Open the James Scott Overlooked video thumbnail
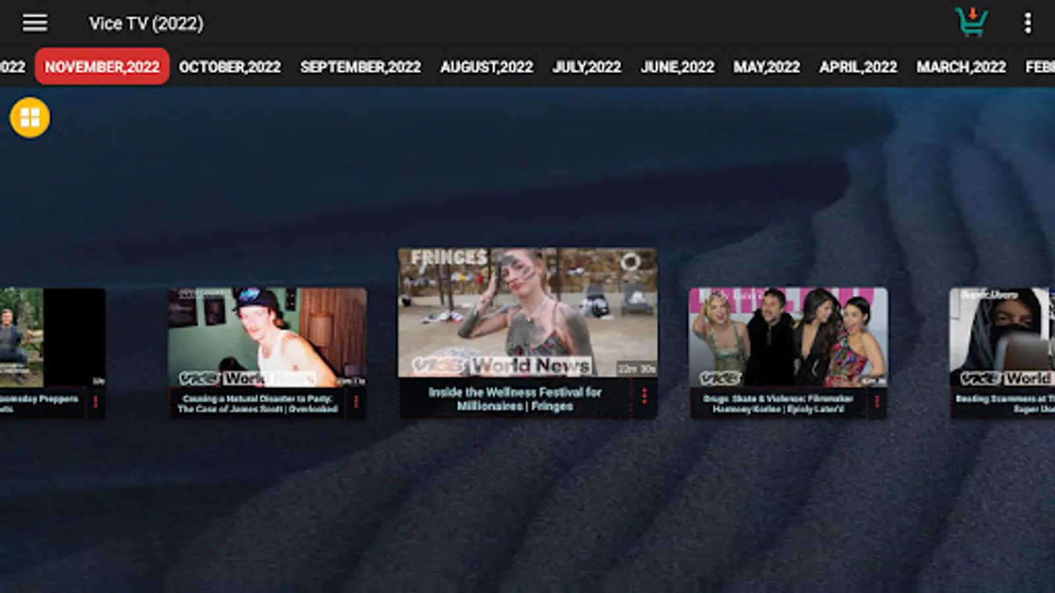This screenshot has height=593, width=1055. click(267, 337)
